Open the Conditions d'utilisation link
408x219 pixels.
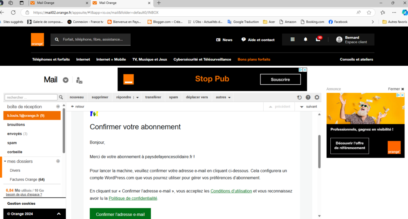(231, 191)
